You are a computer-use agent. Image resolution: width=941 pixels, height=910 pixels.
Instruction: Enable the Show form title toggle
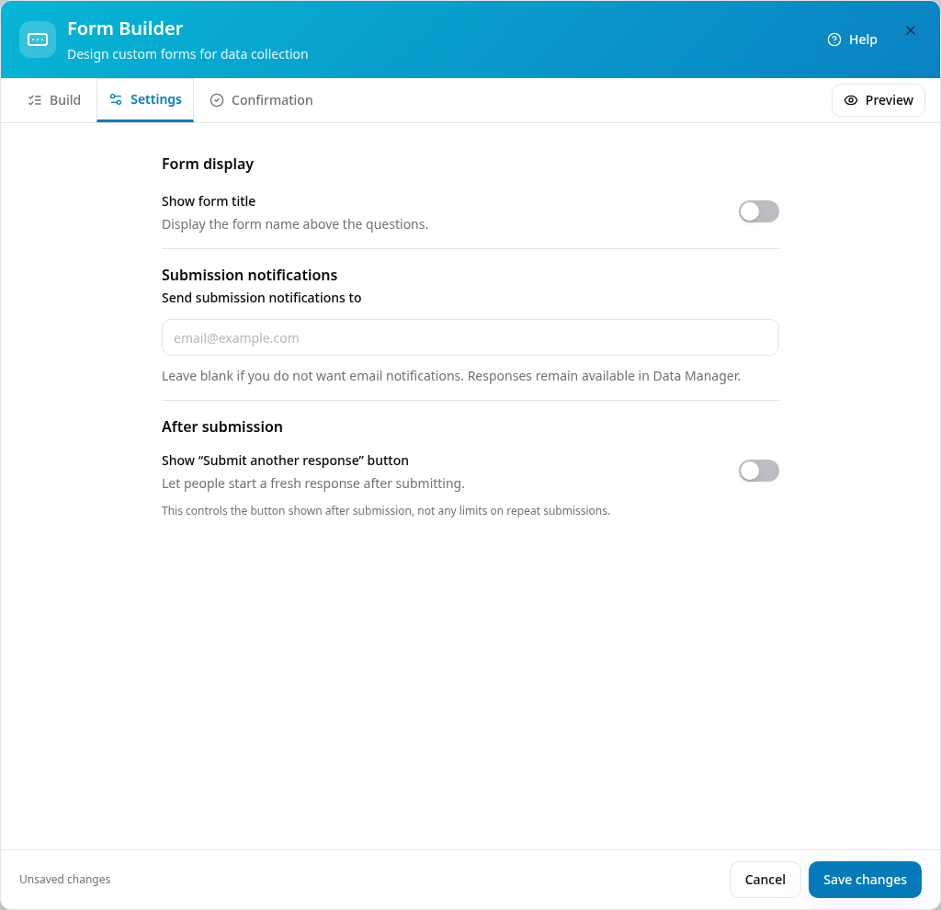click(x=758, y=211)
